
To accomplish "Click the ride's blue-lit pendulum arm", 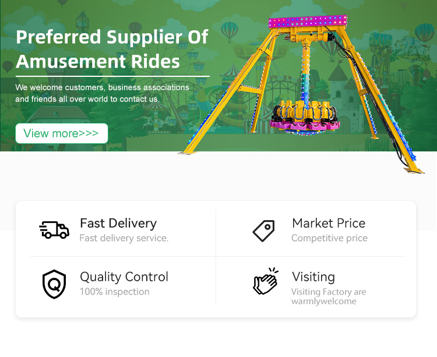I will click(304, 76).
